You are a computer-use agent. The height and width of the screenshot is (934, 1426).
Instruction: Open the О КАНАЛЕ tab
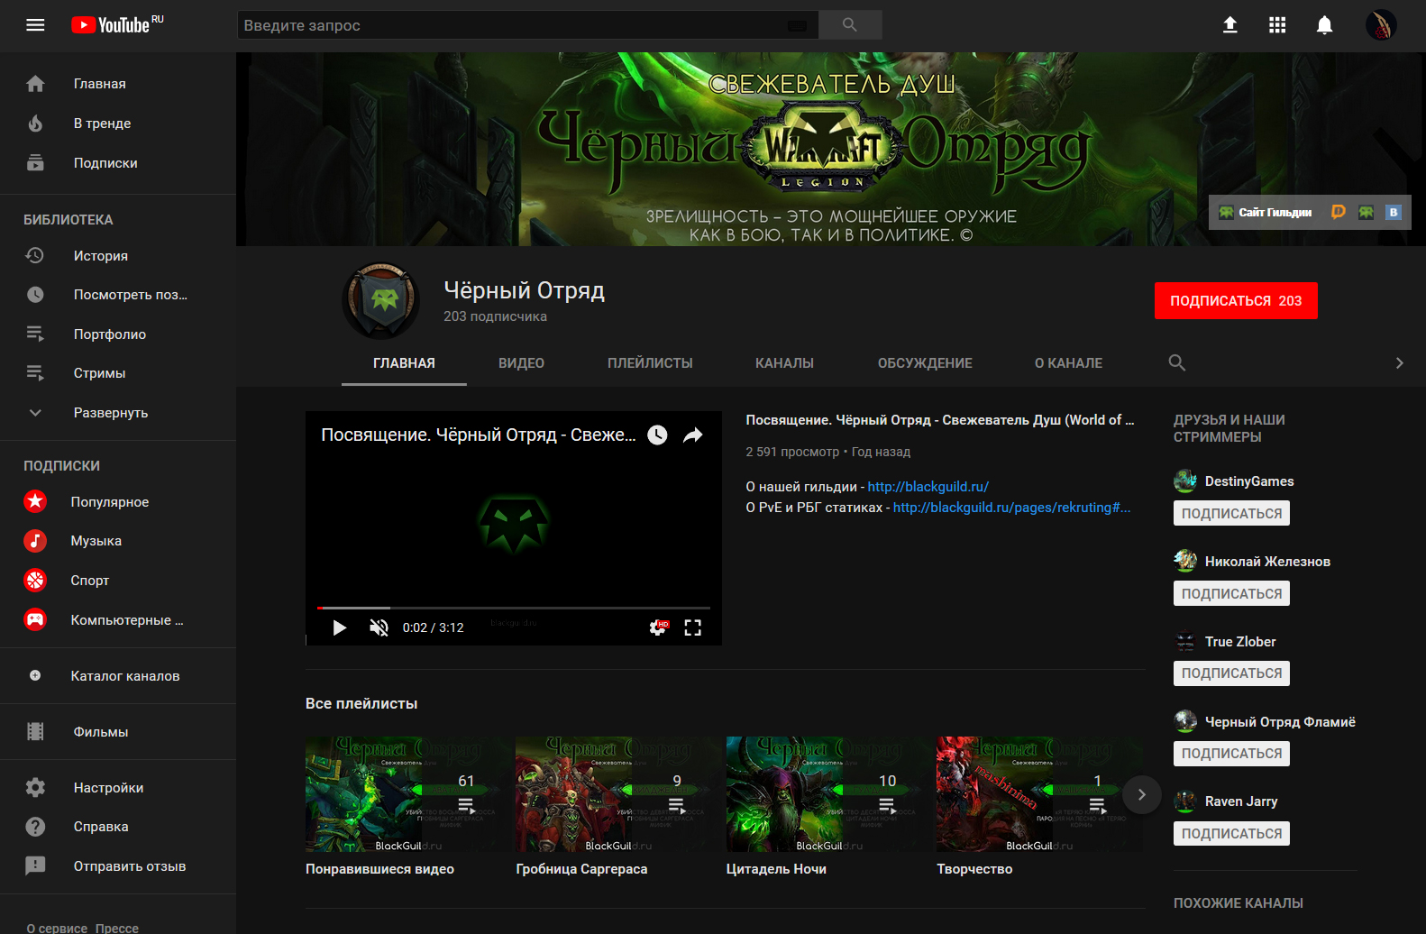1068,363
